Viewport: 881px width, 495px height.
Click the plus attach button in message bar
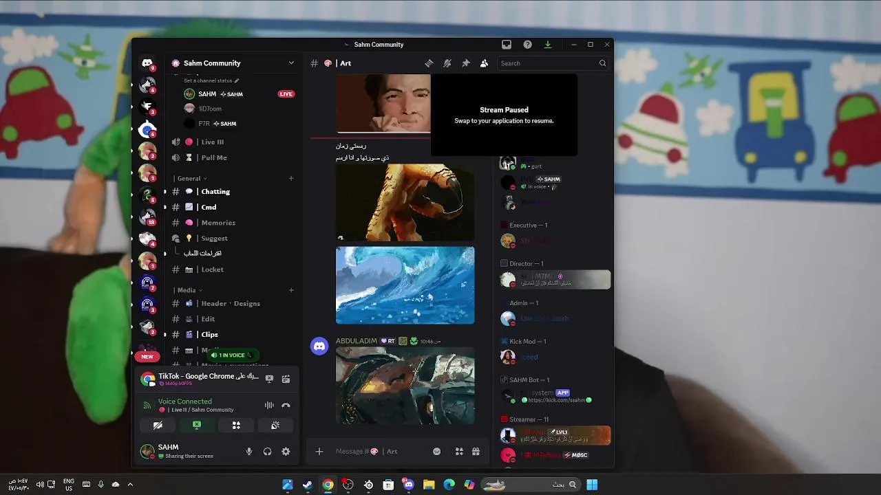tap(319, 452)
